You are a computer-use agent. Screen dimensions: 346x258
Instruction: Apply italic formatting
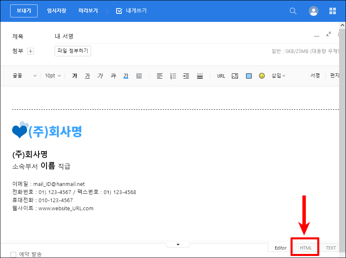coord(100,76)
